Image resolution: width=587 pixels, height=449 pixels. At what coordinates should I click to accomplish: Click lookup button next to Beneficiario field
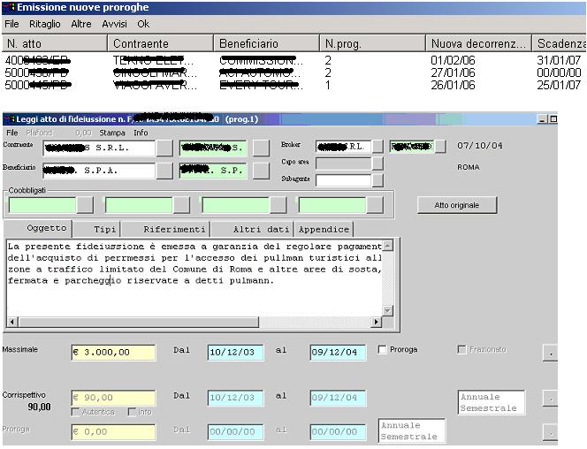click(164, 171)
